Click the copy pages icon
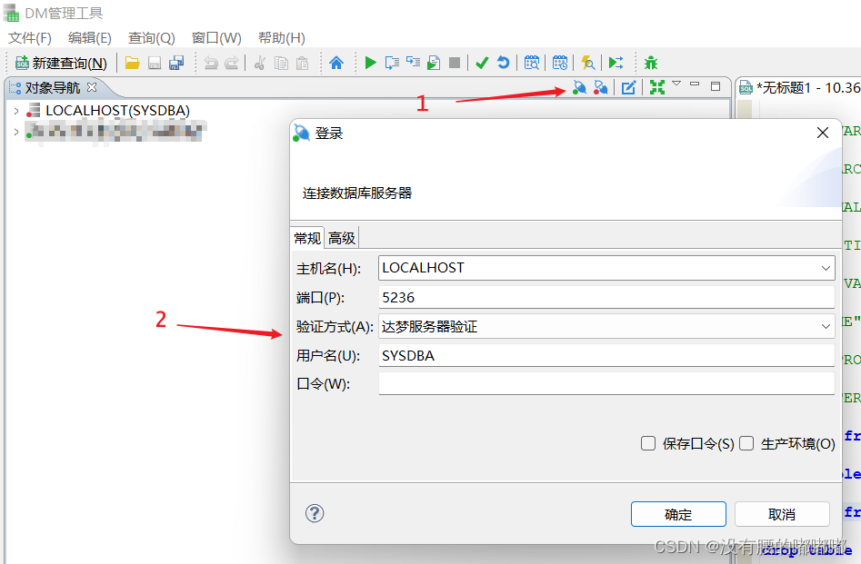 281,63
